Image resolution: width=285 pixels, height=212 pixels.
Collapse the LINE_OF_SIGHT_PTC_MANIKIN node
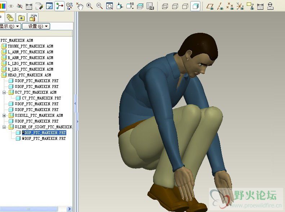pyautogui.click(x=4, y=127)
